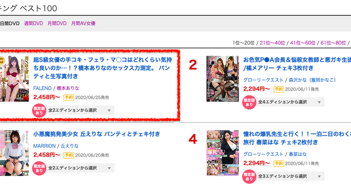The image size is (351, 186).
Task: Open the 全2エディションから選択 dropdown under MARRION
Action: point(80,168)
